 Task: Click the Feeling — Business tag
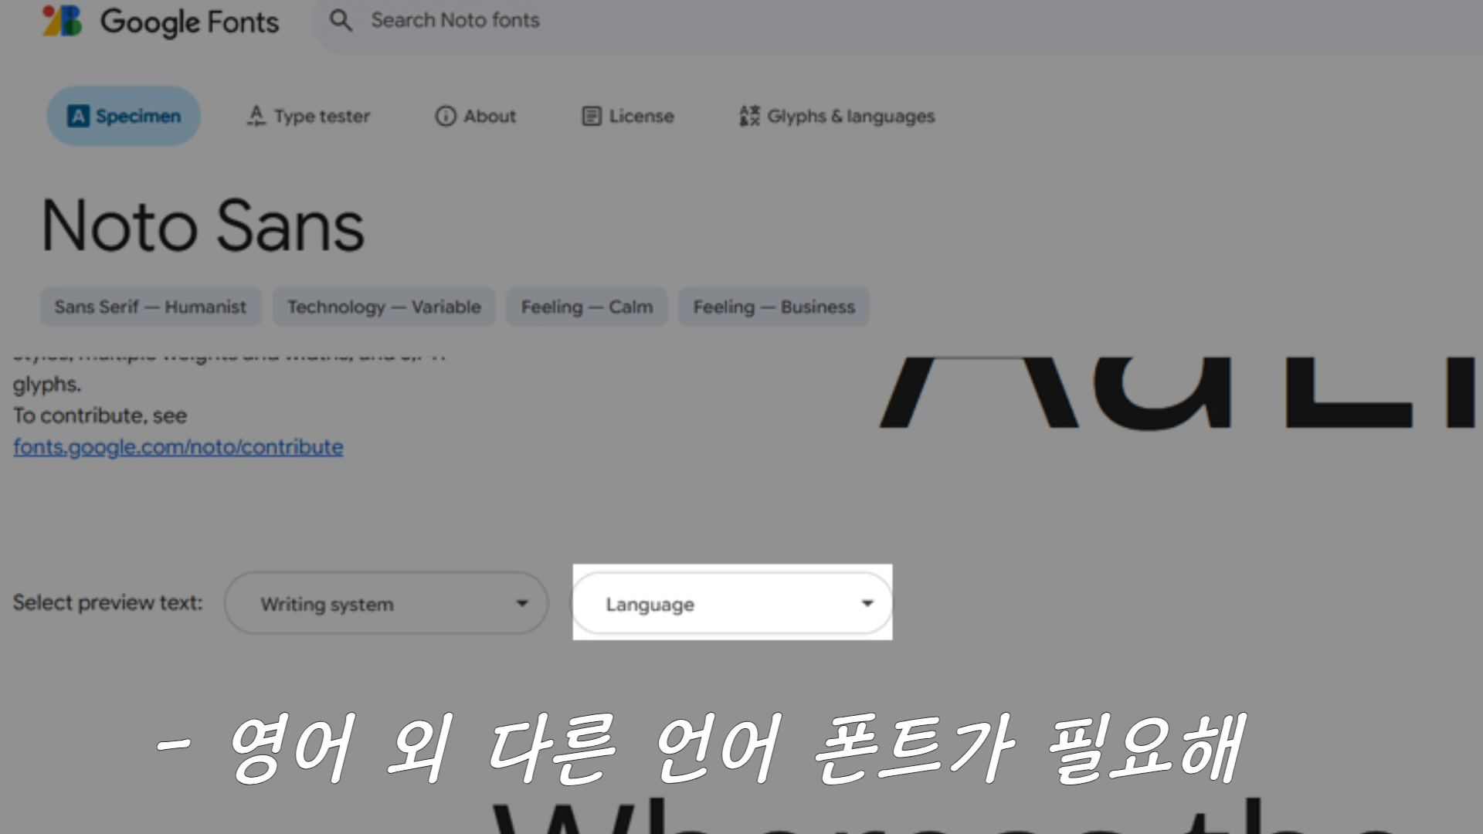(x=773, y=307)
